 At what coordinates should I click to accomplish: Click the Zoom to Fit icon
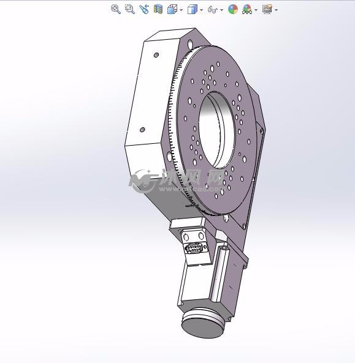coord(115,9)
